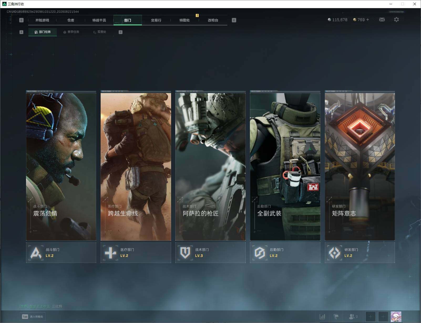The height and width of the screenshot is (323, 421).
Task: Click the 医疗部门 LV.2 button
Action: click(x=136, y=253)
